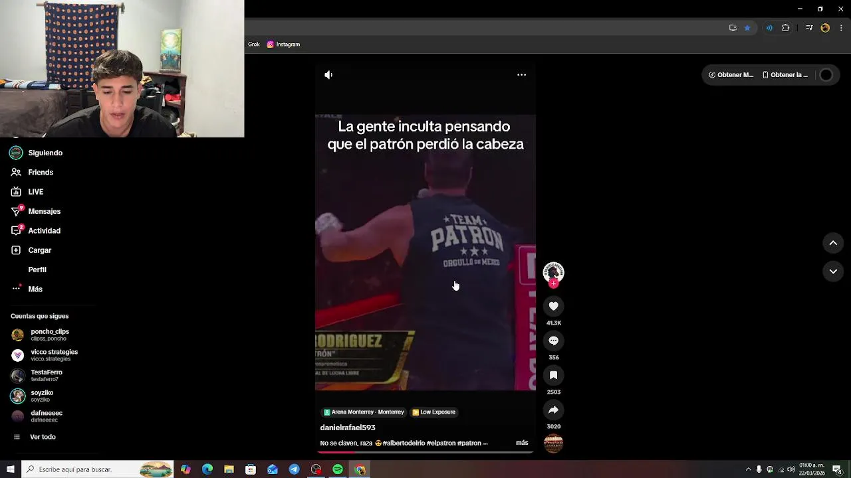This screenshot has height=478, width=851.
Task: Launch Microsoft Edge from the taskbar
Action: click(207, 469)
